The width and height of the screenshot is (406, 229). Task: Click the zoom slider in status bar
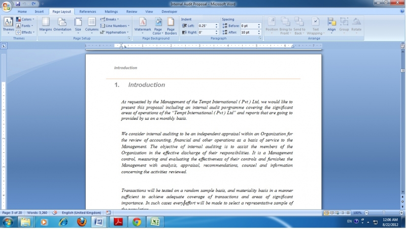click(x=383, y=213)
